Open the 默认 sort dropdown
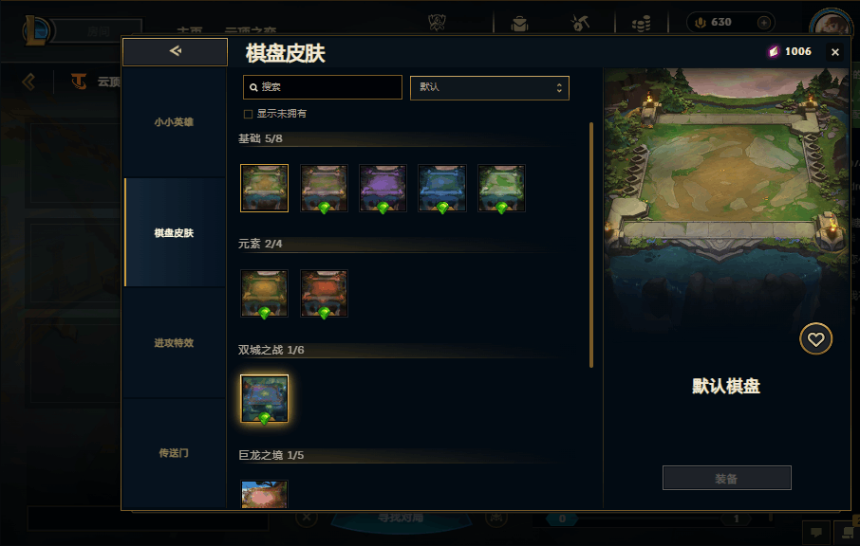The height and width of the screenshot is (546, 860). (489, 87)
